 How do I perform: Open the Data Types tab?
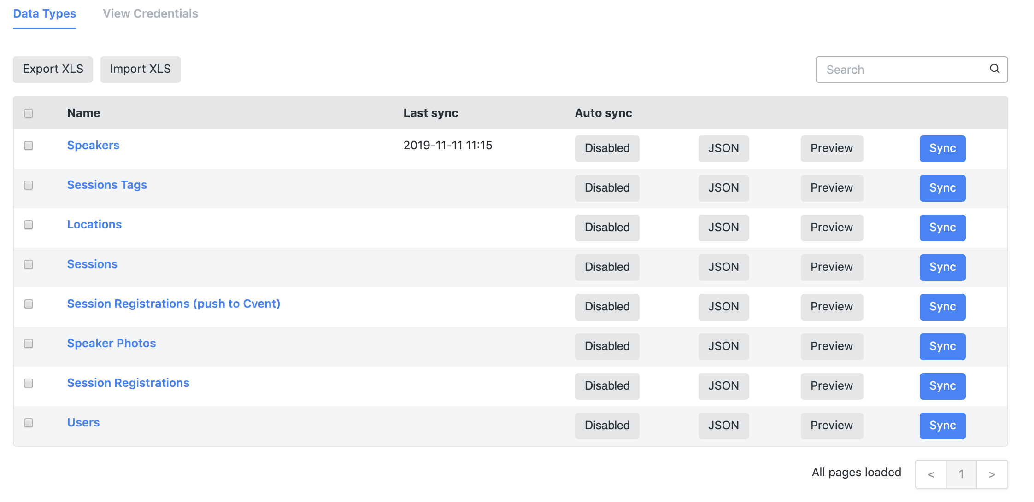click(x=45, y=14)
